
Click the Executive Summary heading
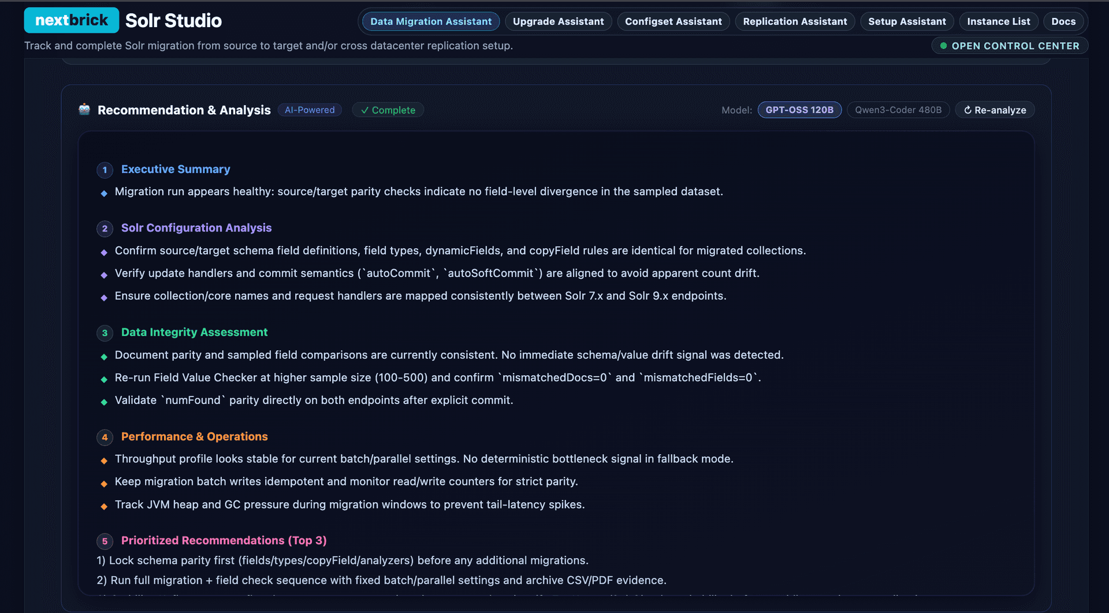[x=176, y=169]
